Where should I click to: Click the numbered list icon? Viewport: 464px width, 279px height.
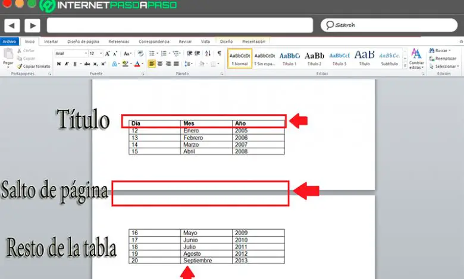click(164, 53)
